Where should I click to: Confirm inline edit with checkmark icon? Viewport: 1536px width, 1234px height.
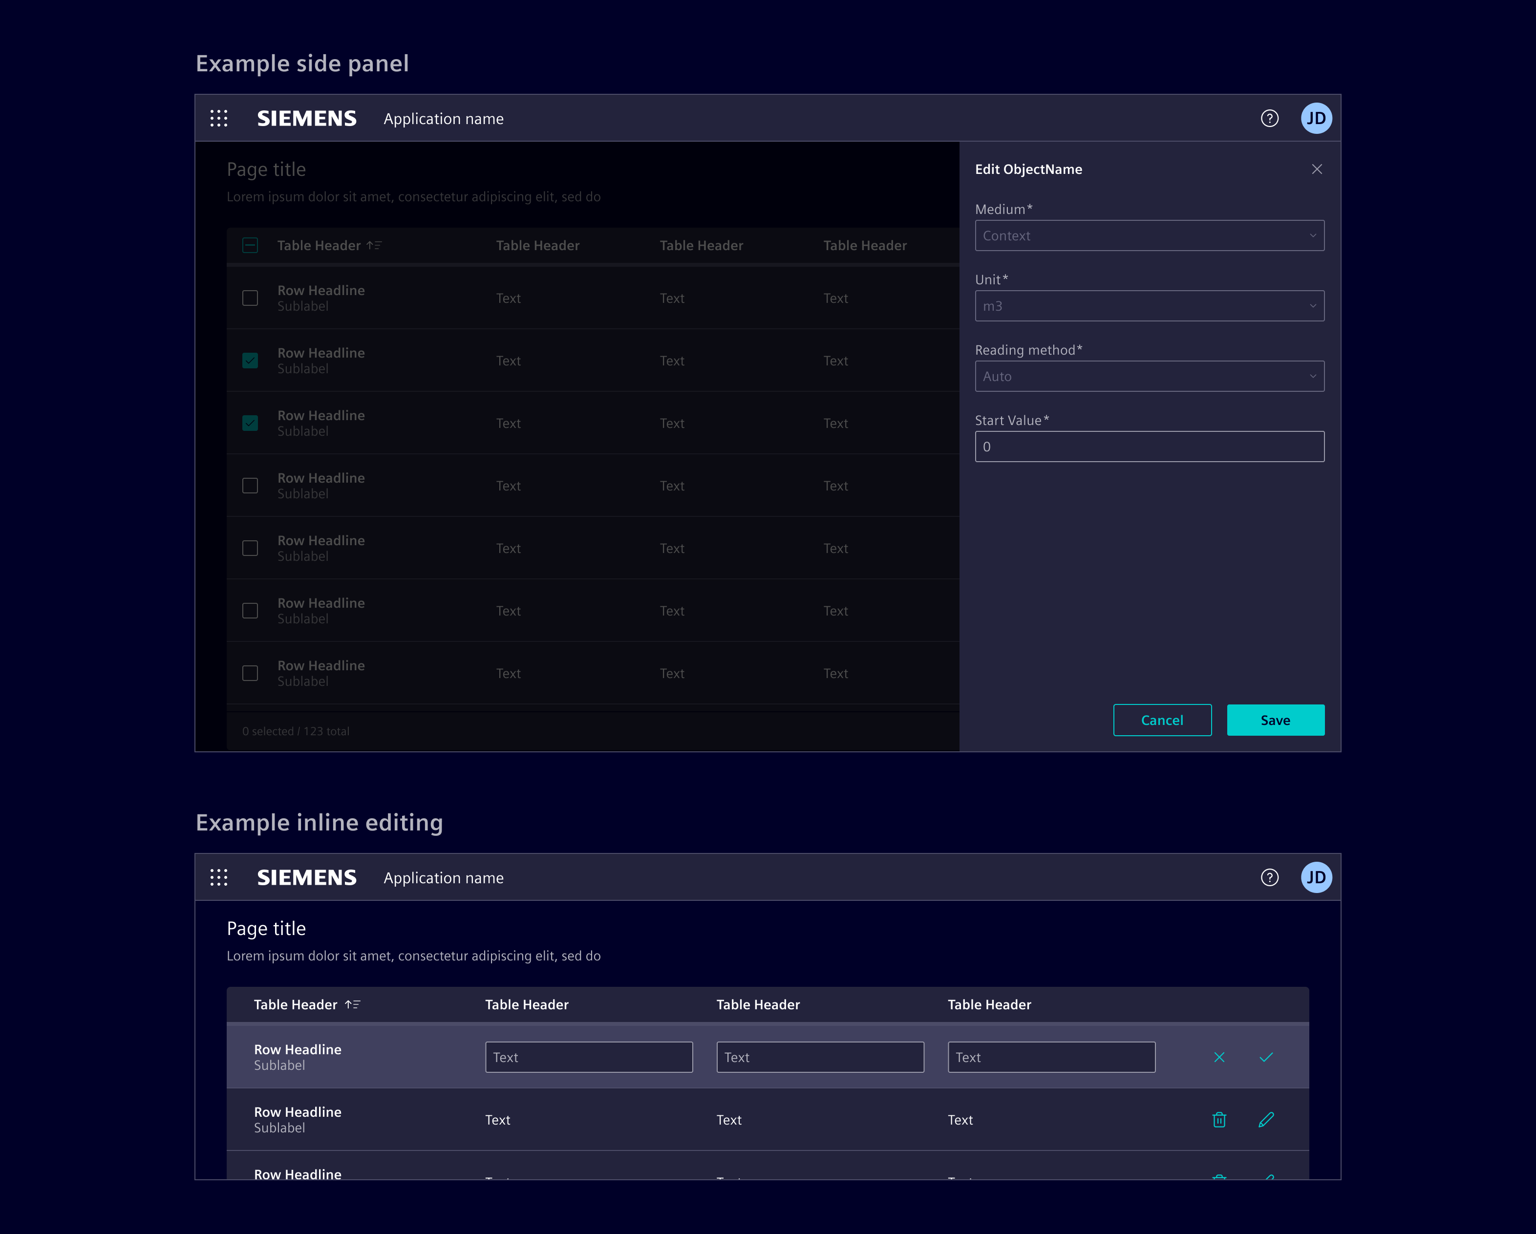pyautogui.click(x=1265, y=1057)
